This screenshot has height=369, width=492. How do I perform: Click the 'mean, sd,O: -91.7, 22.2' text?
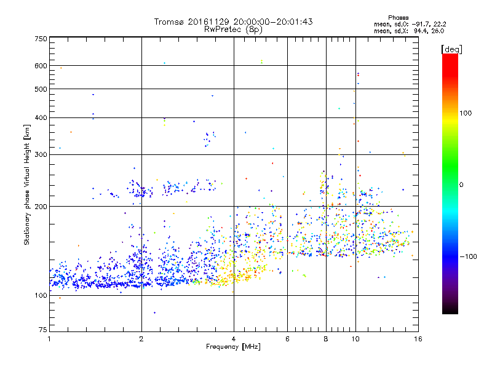(410, 24)
